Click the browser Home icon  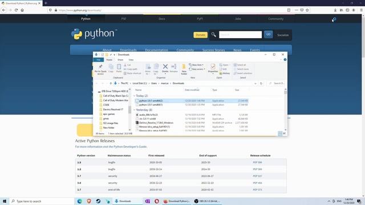click(22, 10)
